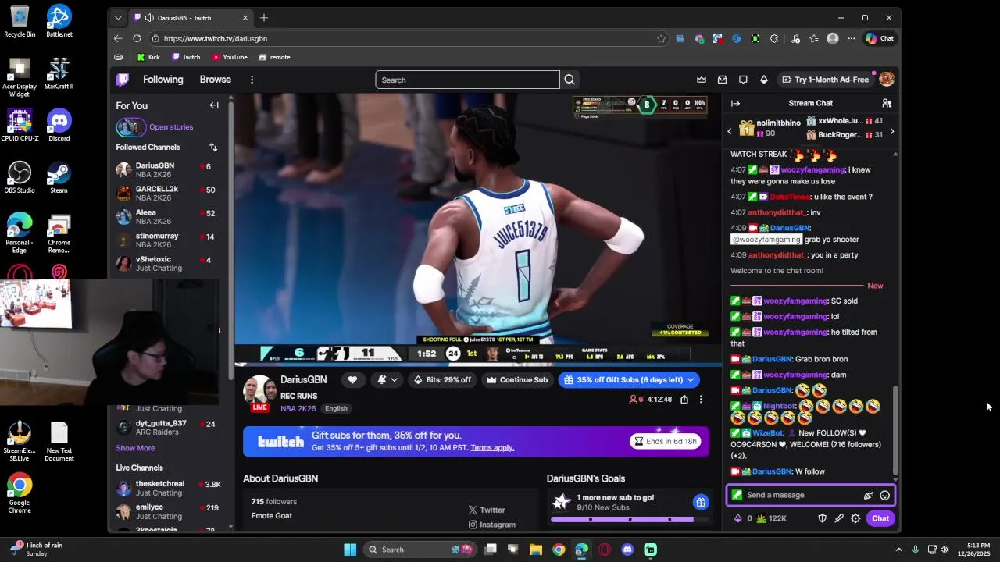Reload the page in browser

pyautogui.click(x=137, y=38)
